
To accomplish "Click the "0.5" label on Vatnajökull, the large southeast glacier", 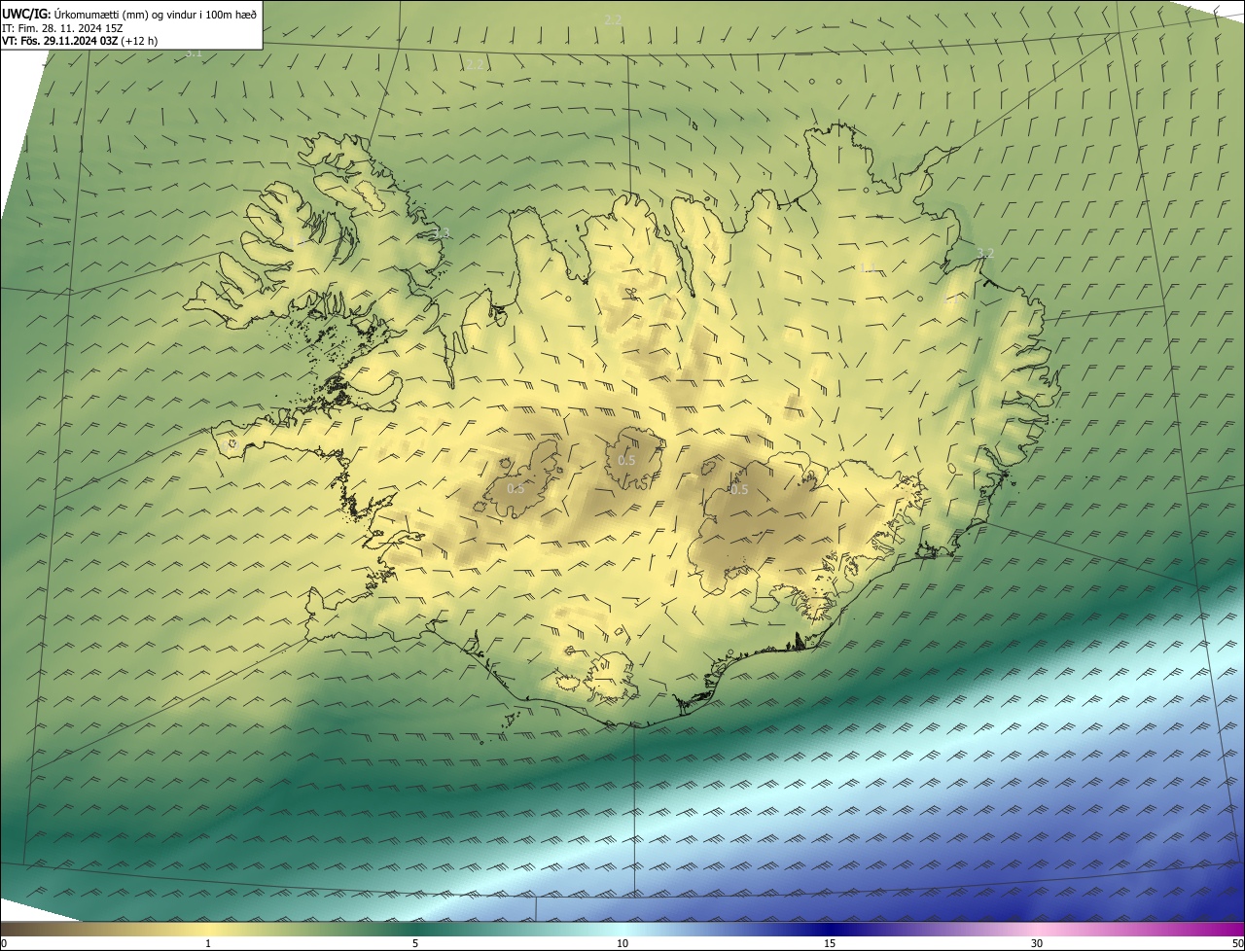I will [739, 489].
